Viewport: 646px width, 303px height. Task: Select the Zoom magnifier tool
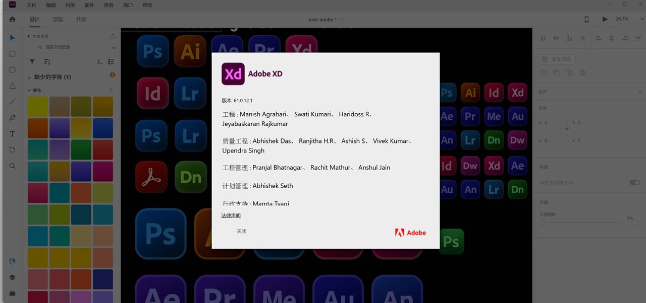tap(13, 166)
